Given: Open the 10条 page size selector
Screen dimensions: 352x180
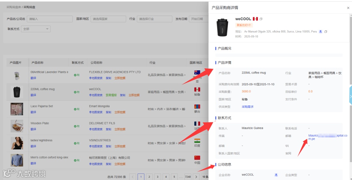Looking at the screenshot, I should click(205, 177).
